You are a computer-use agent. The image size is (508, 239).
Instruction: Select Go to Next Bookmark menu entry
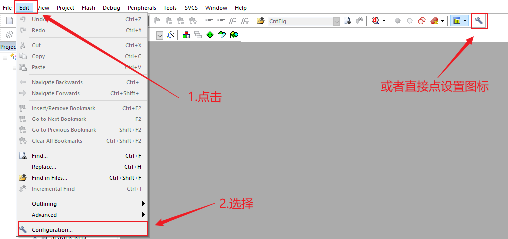[82, 119]
